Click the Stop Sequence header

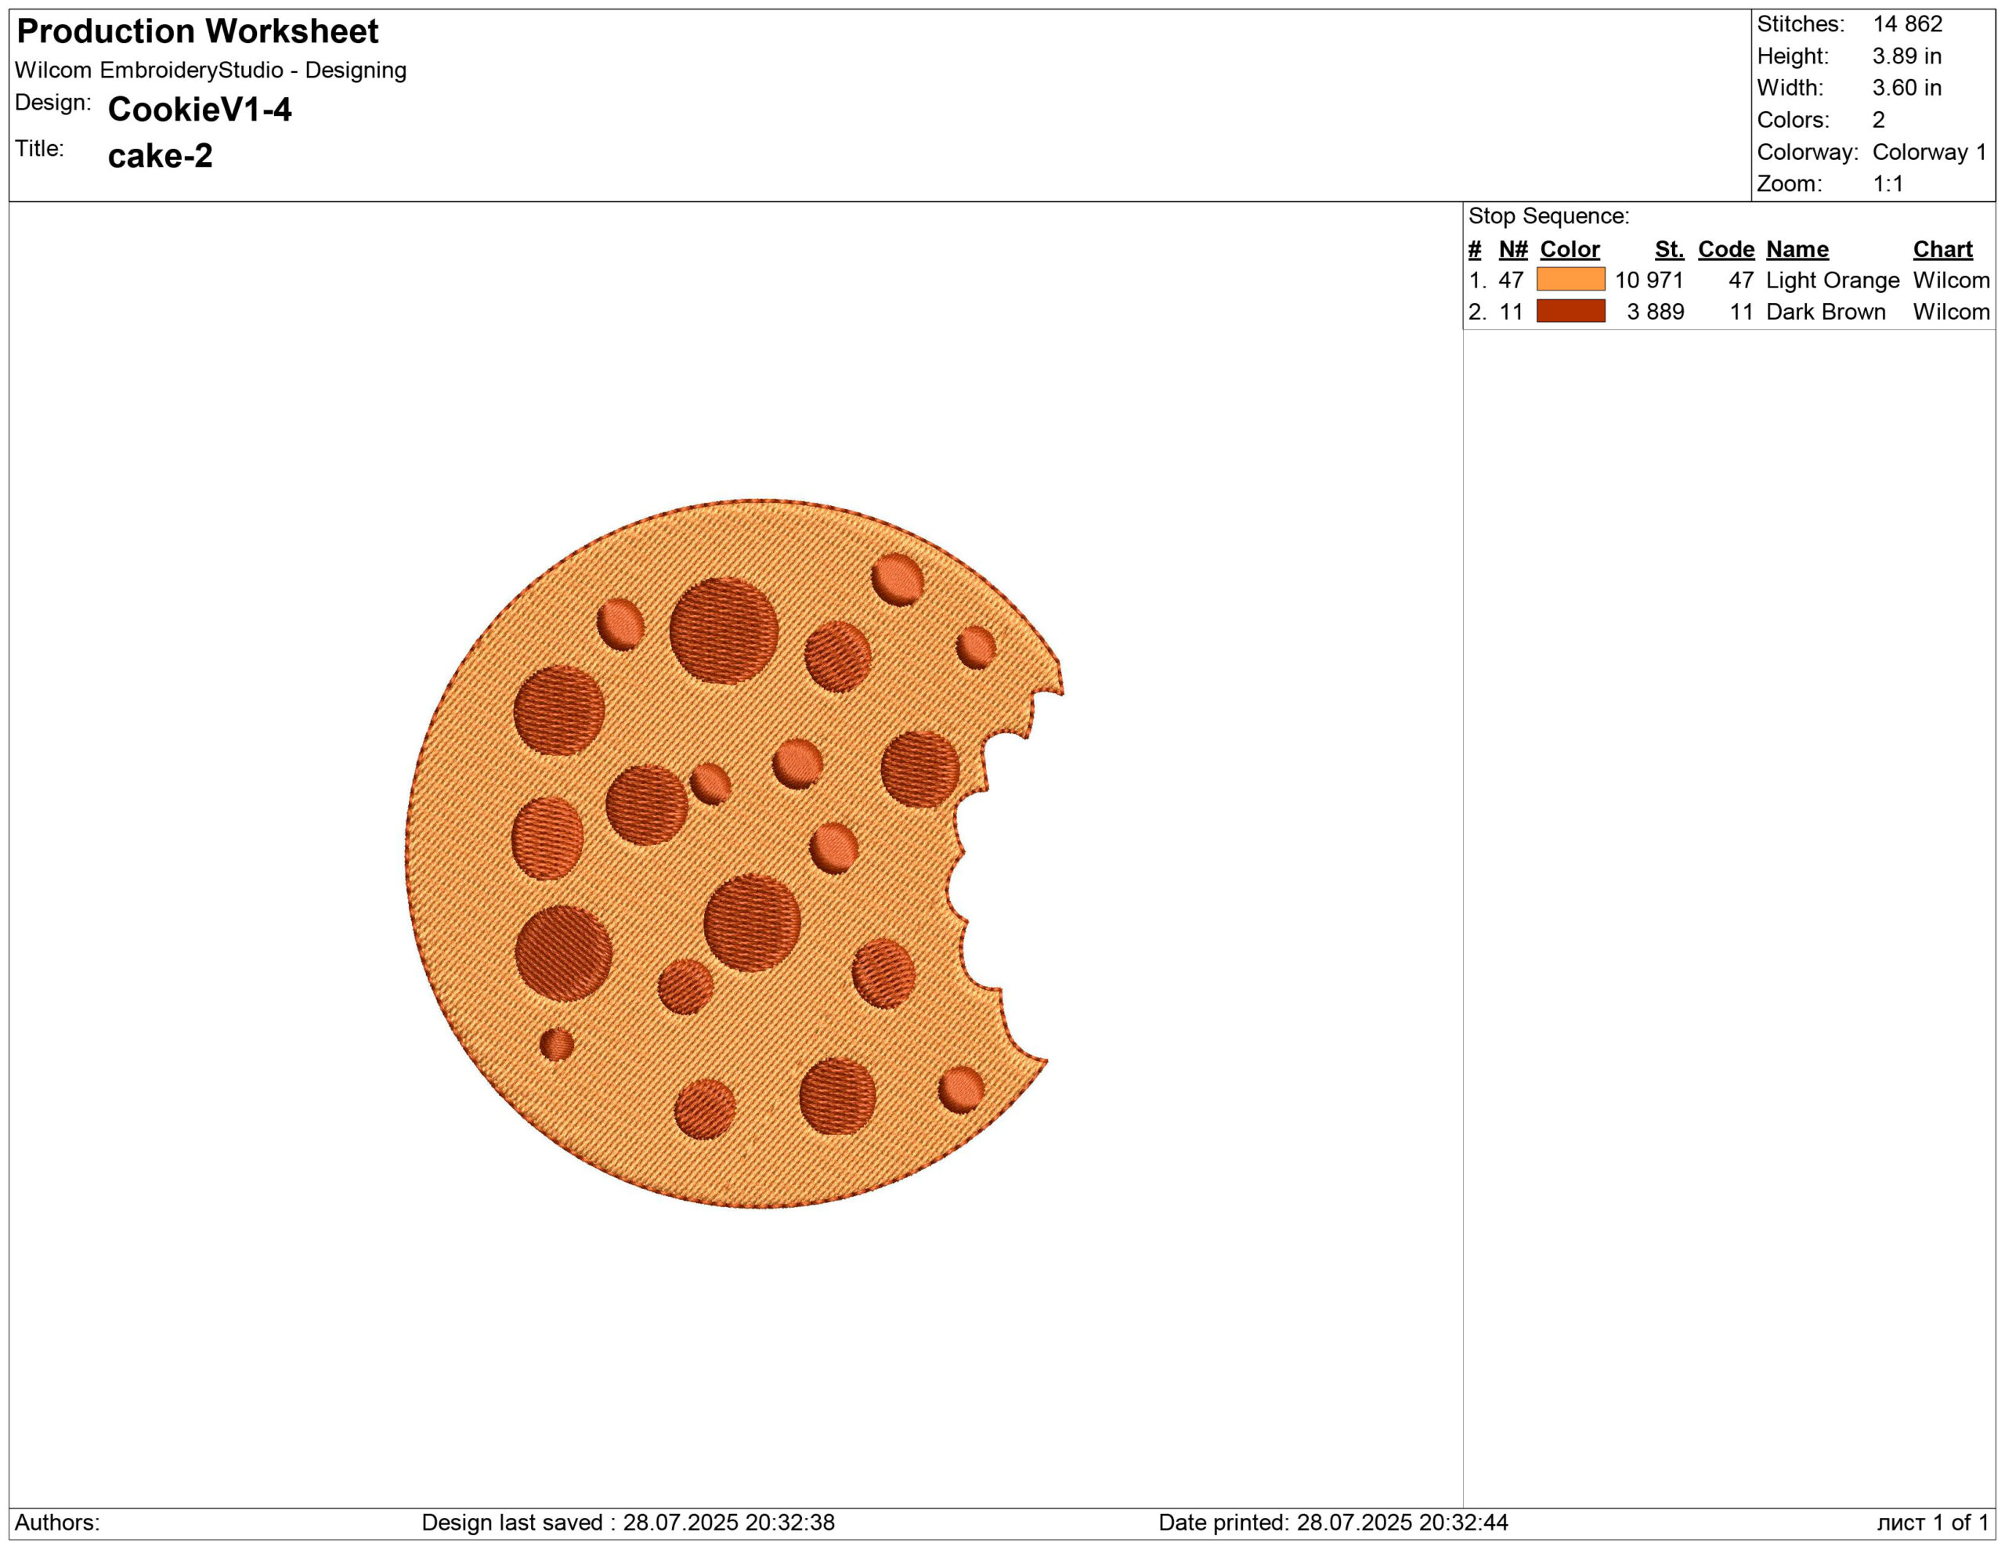coord(1548,217)
